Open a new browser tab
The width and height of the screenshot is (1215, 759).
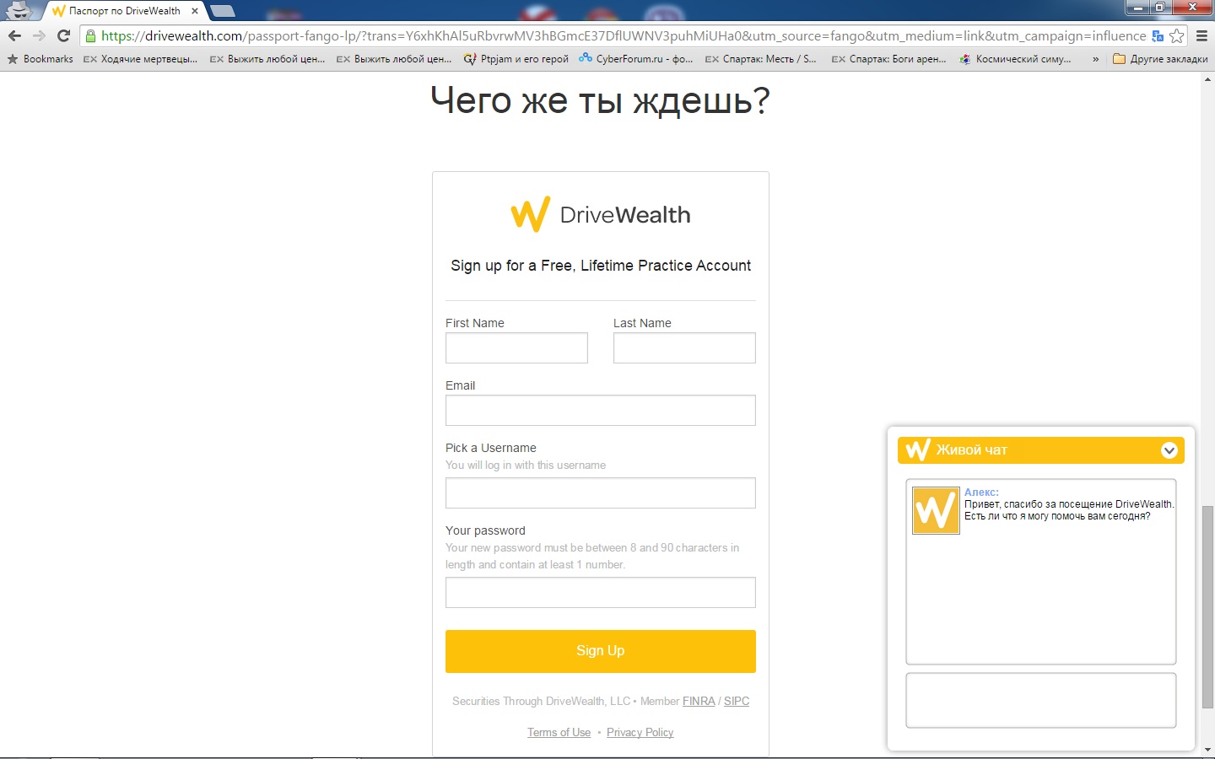pos(223,11)
